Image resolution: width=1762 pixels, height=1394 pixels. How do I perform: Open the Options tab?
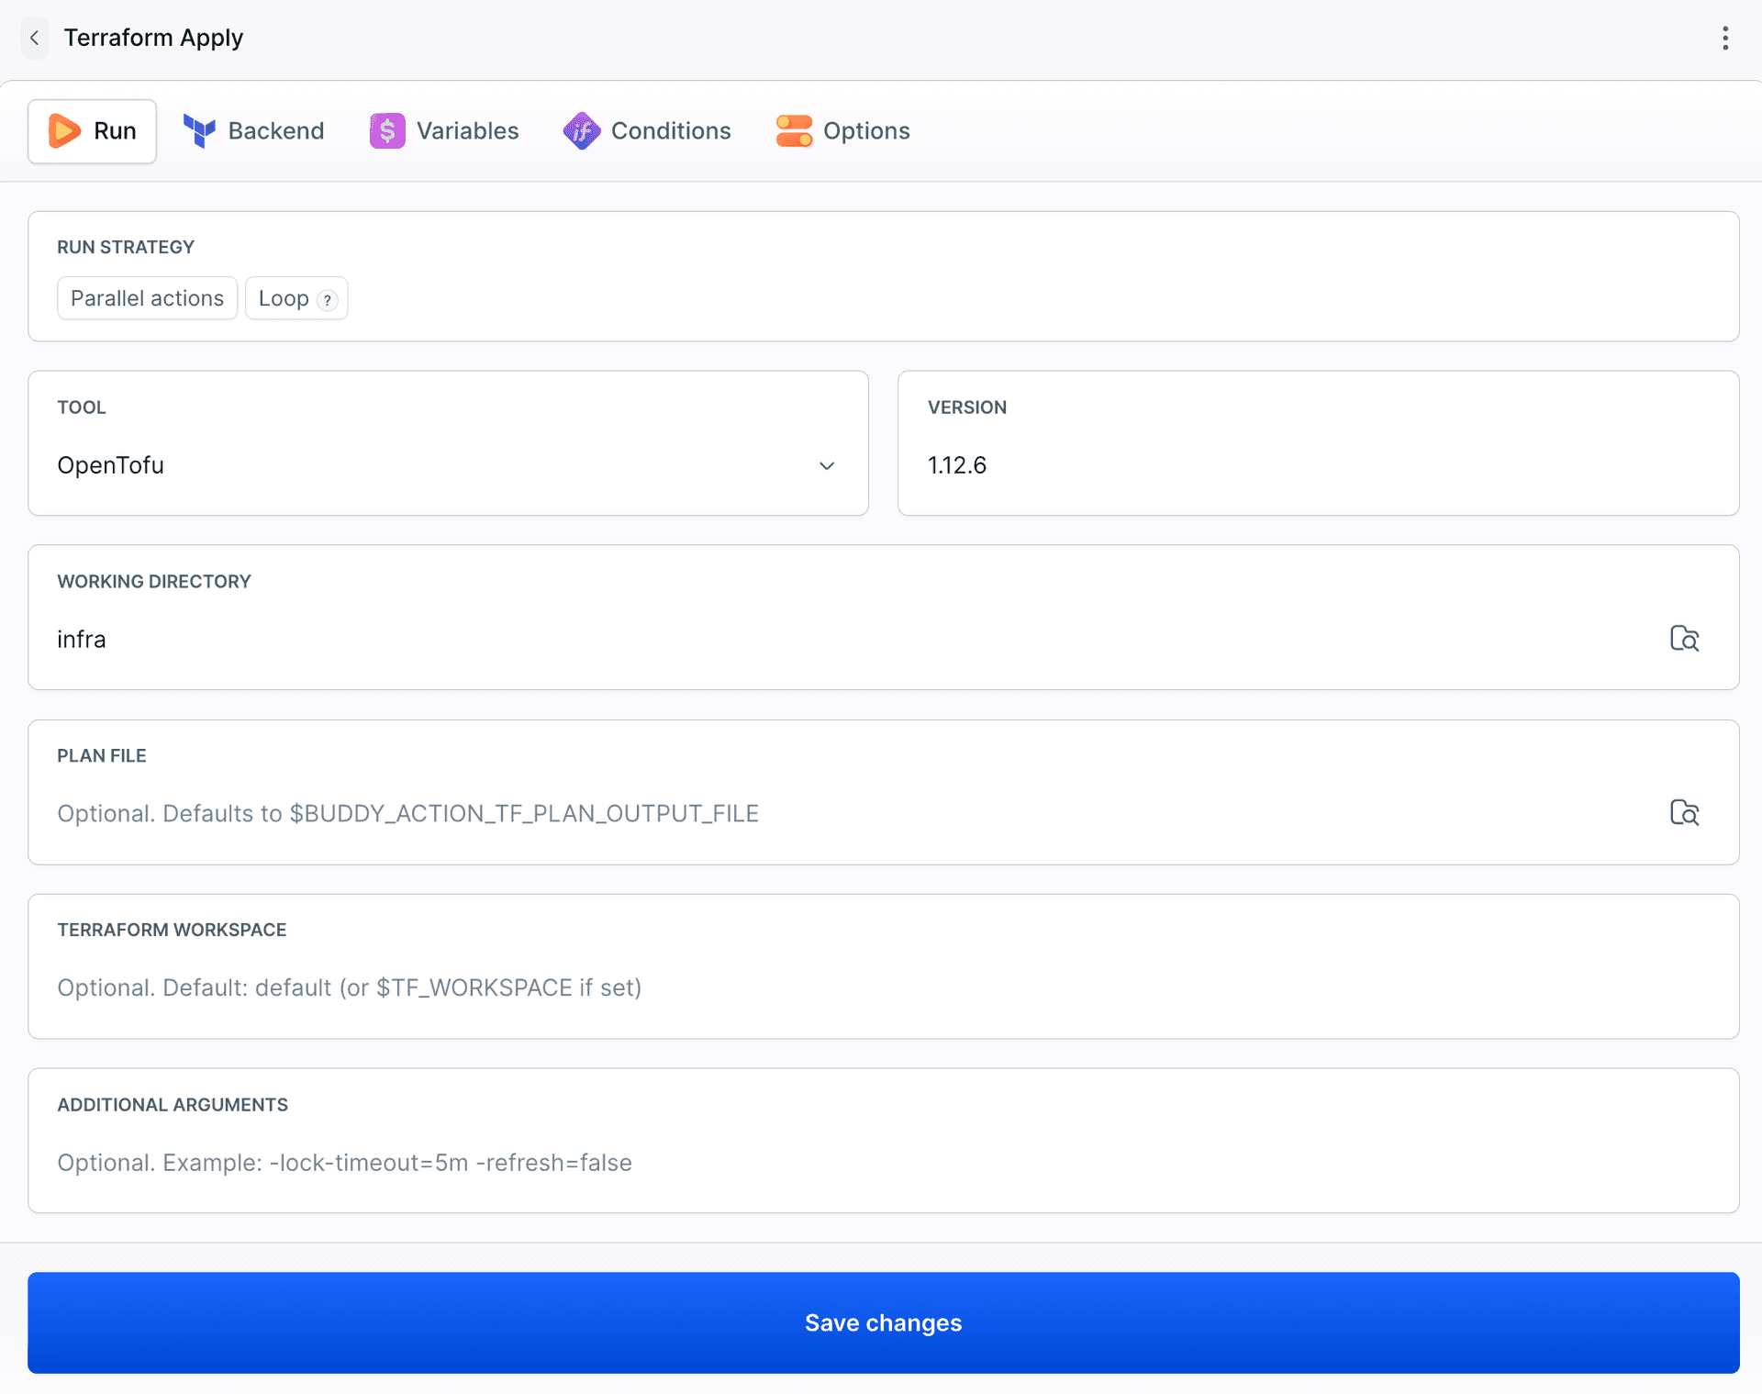(842, 131)
